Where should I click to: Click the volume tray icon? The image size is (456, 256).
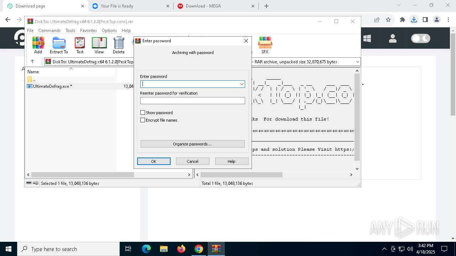[410, 249]
